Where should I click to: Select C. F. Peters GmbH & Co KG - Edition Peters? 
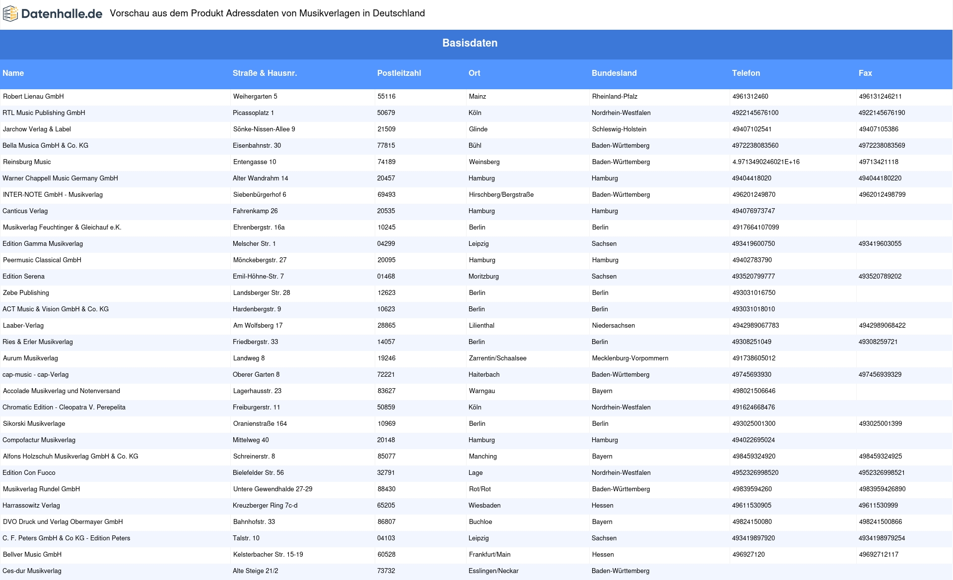click(x=67, y=538)
